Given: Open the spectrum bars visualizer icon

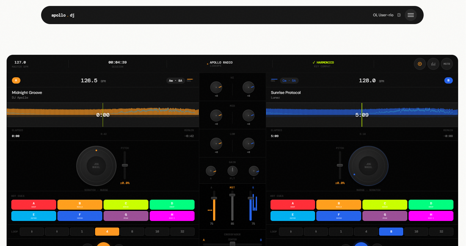Looking at the screenshot, I should click(x=433, y=64).
